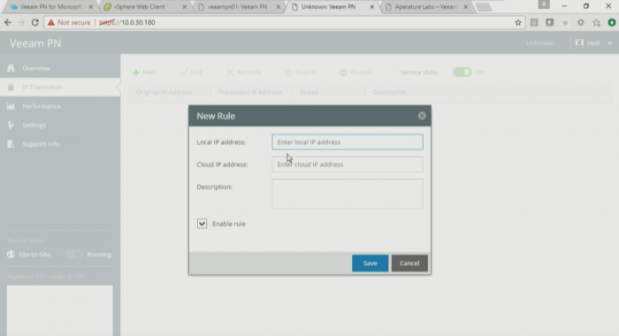Switch to the Aperature Labs tab
The image size is (619, 336).
point(426,7)
